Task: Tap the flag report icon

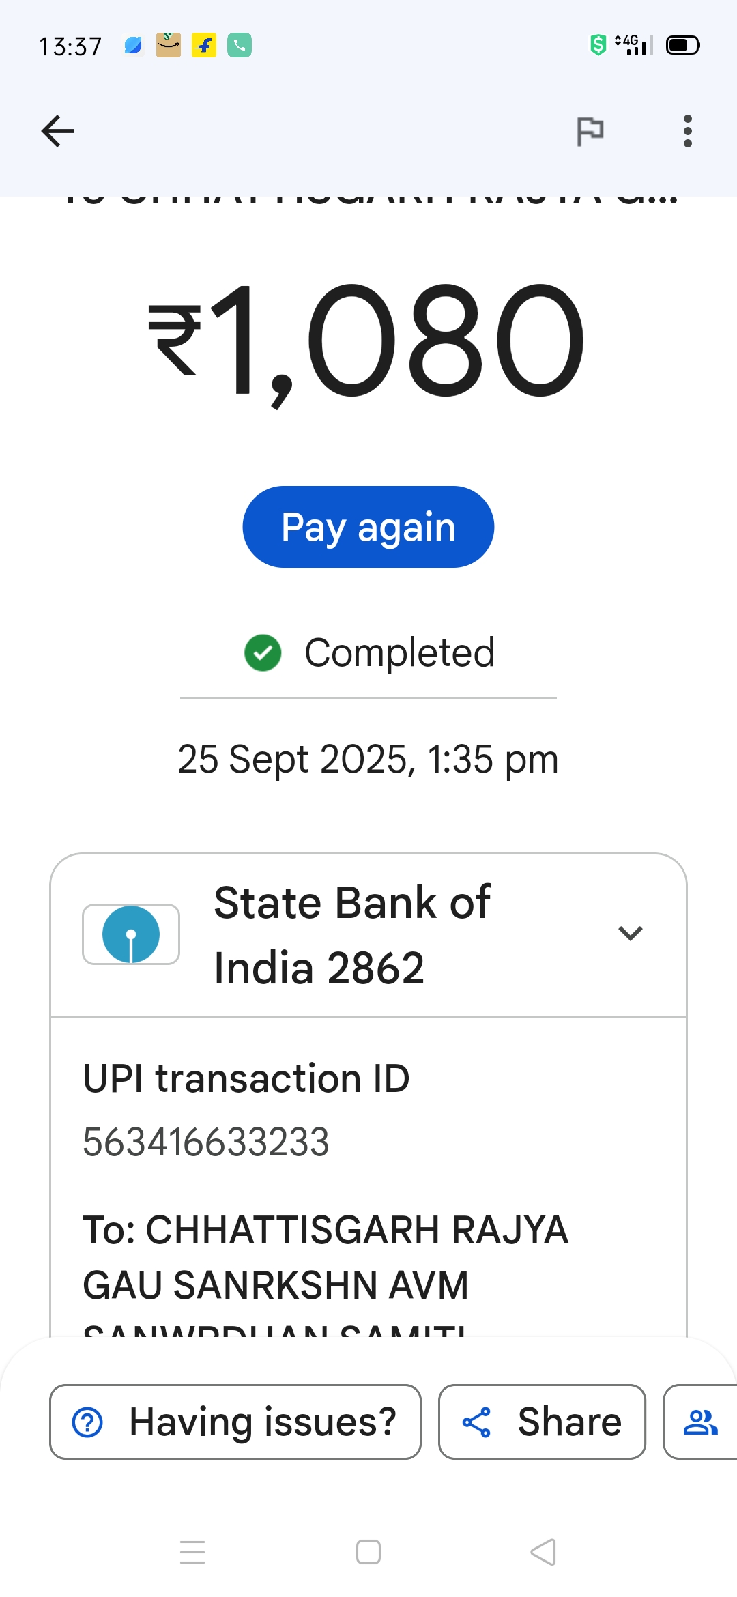Action: pos(590,131)
